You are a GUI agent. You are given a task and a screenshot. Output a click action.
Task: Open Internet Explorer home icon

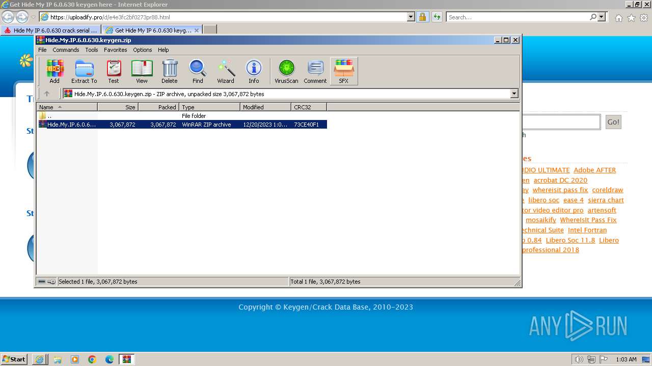coord(618,17)
